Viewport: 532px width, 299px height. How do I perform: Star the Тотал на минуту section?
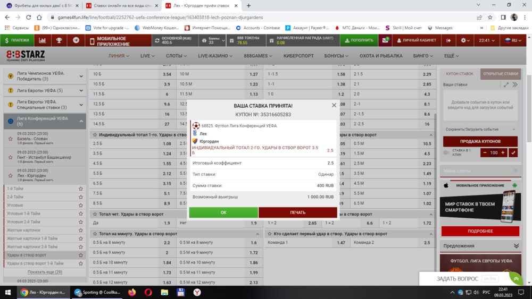tap(95, 234)
